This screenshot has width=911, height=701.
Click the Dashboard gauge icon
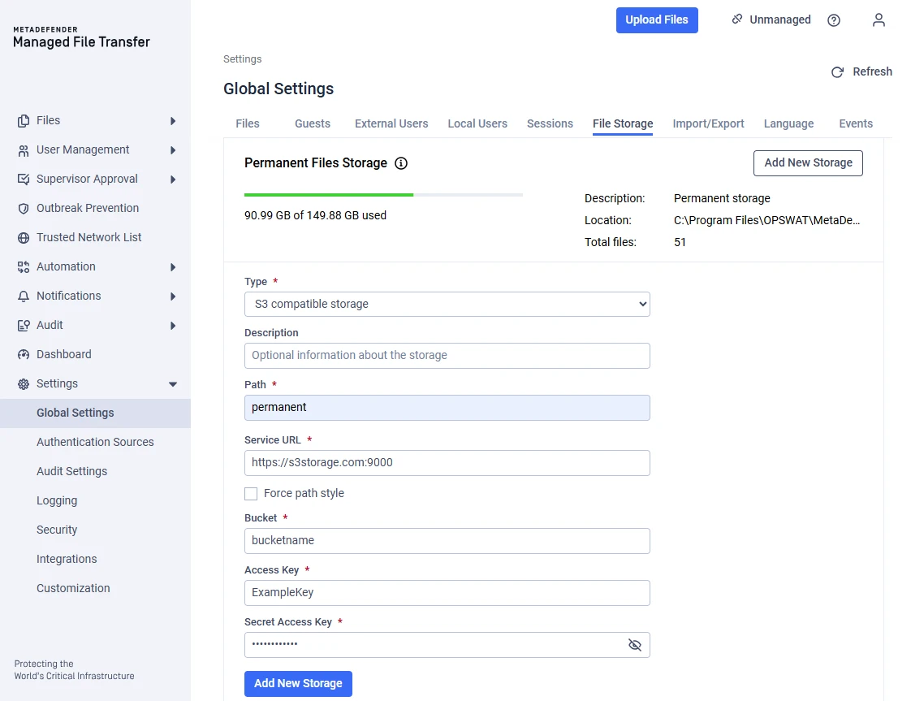click(x=24, y=355)
